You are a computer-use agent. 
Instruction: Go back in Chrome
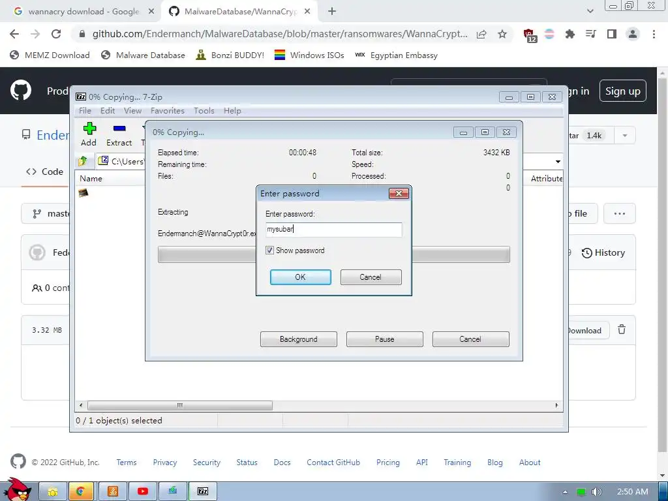point(14,34)
